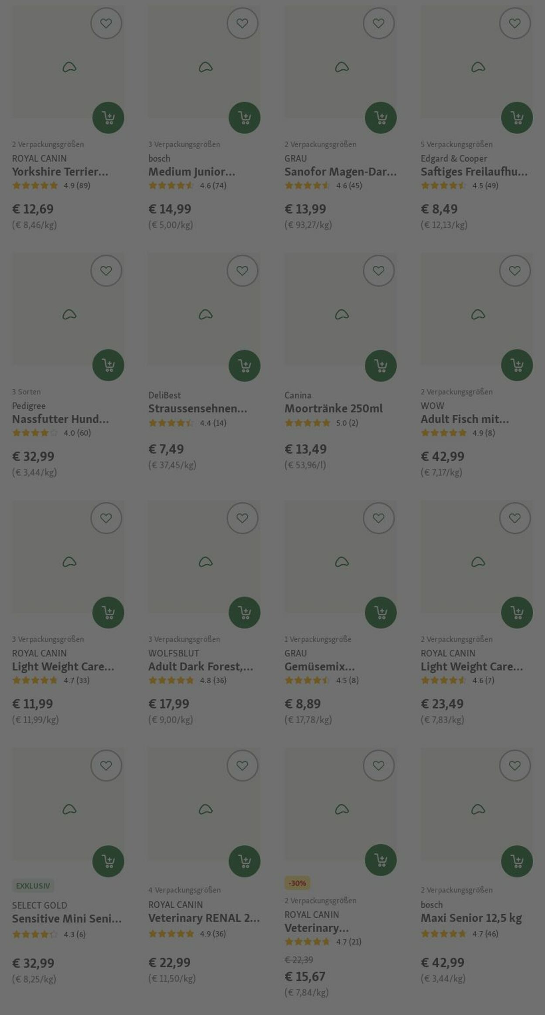Open product image of Light Weight Care € 23,49
Screen dimensions: 545x1015
477,557
